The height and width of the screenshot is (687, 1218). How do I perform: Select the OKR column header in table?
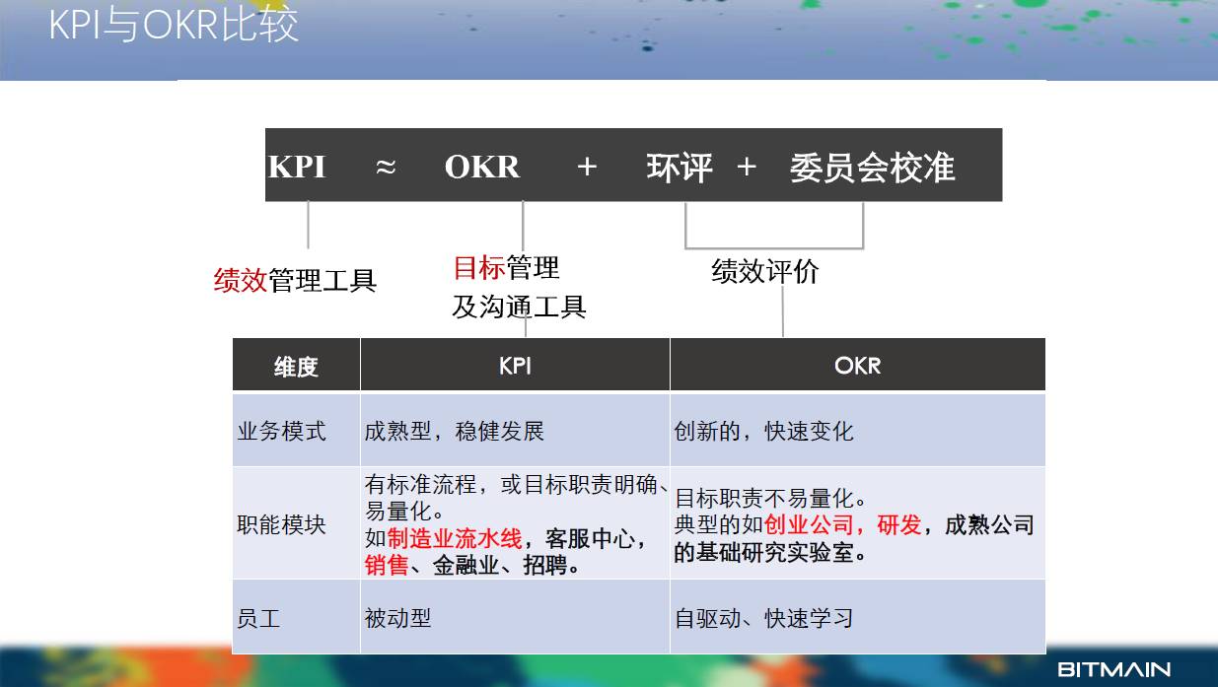click(857, 366)
